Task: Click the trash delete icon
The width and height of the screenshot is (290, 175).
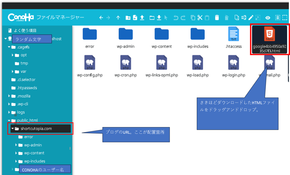Action: 217,18
